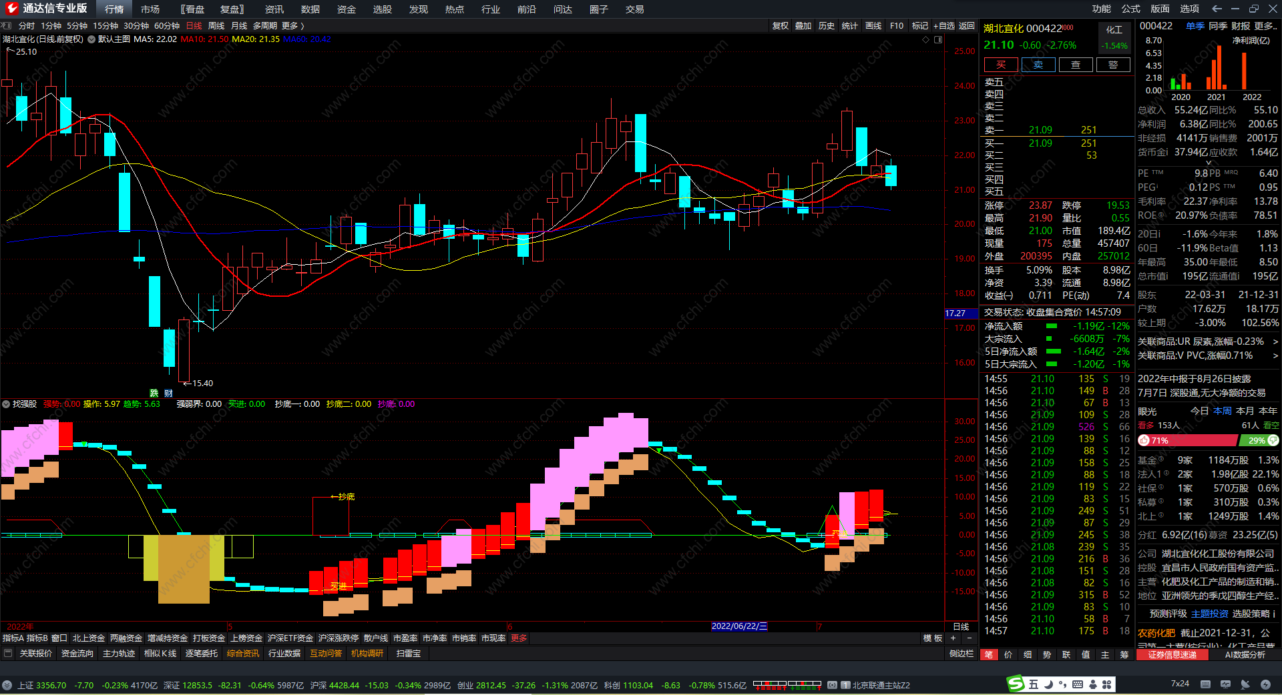Open the 行情 menu tab

[x=114, y=9]
